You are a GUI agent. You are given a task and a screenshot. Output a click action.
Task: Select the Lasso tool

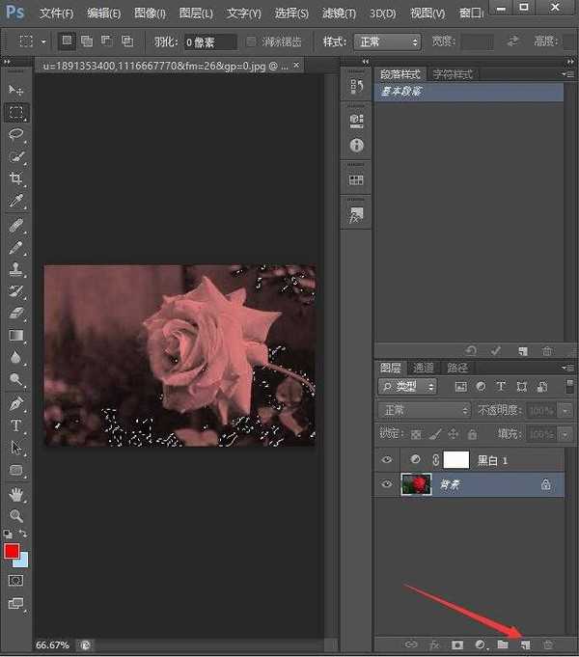16,134
